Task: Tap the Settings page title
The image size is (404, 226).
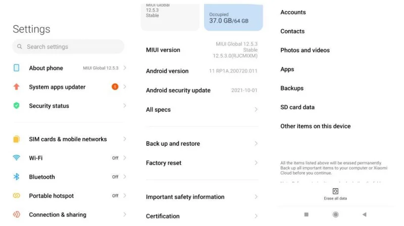Action: point(31,29)
